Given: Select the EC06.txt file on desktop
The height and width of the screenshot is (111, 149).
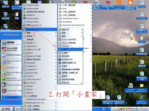Looking at the screenshot, I should click(142, 40).
